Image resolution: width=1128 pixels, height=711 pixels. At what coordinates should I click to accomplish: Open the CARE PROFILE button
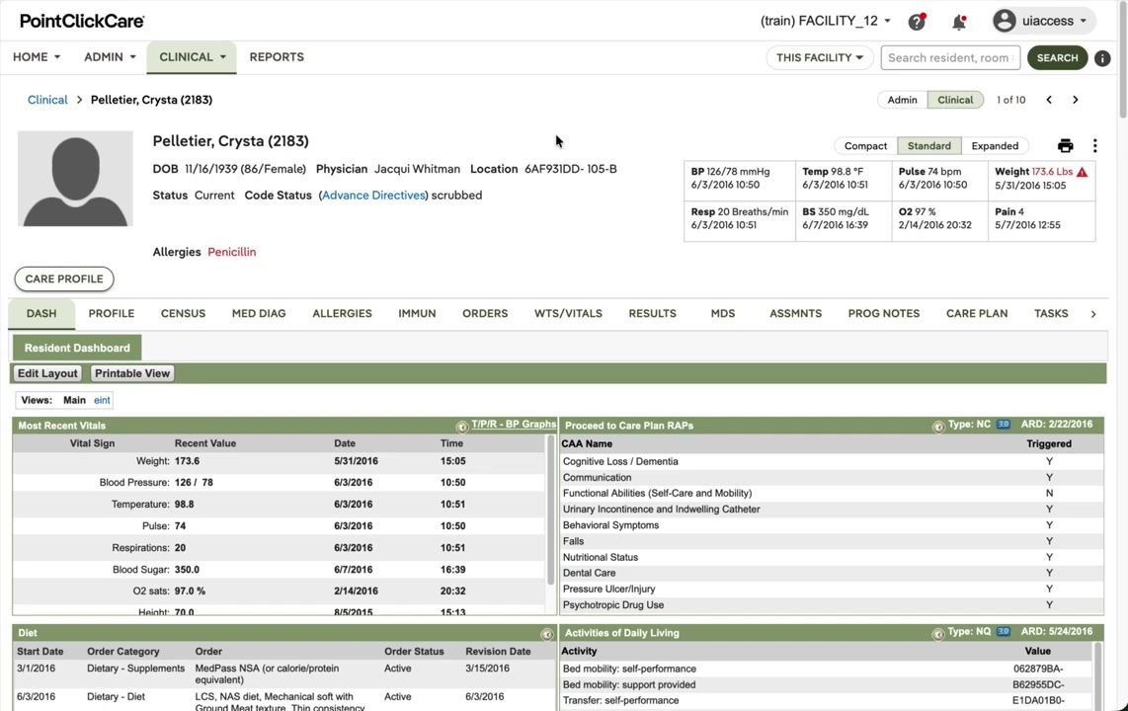click(64, 278)
